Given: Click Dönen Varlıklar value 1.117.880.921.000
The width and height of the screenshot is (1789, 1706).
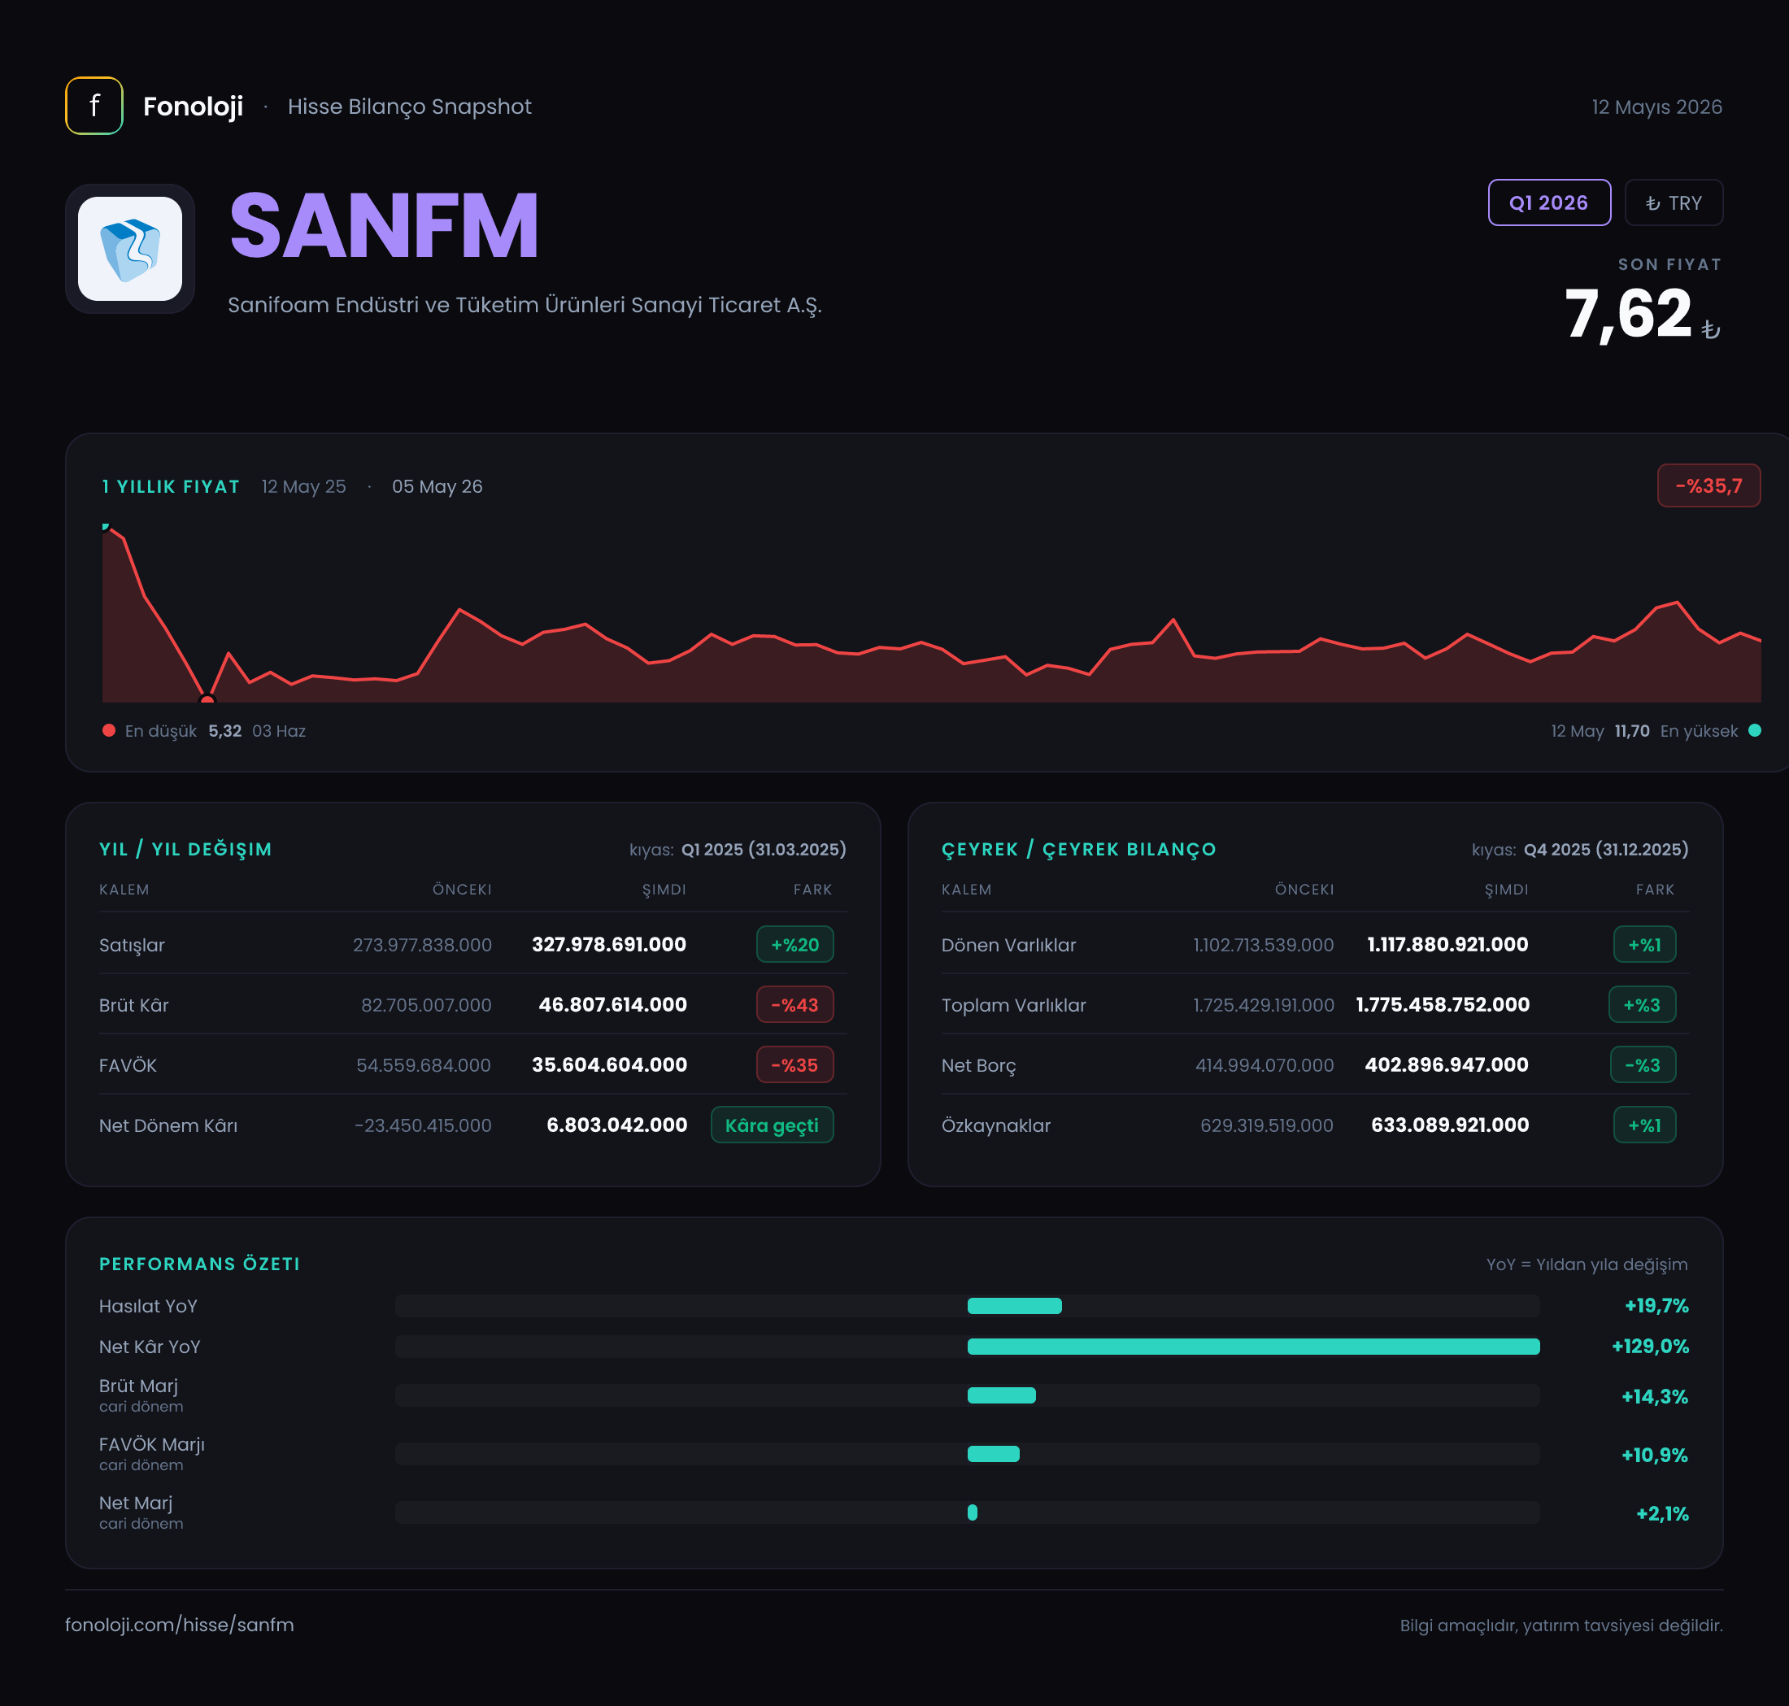Looking at the screenshot, I should coord(1447,944).
